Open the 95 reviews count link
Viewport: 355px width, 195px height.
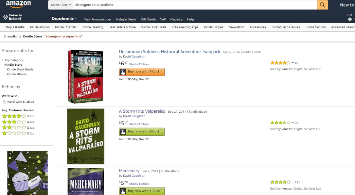tap(296, 123)
